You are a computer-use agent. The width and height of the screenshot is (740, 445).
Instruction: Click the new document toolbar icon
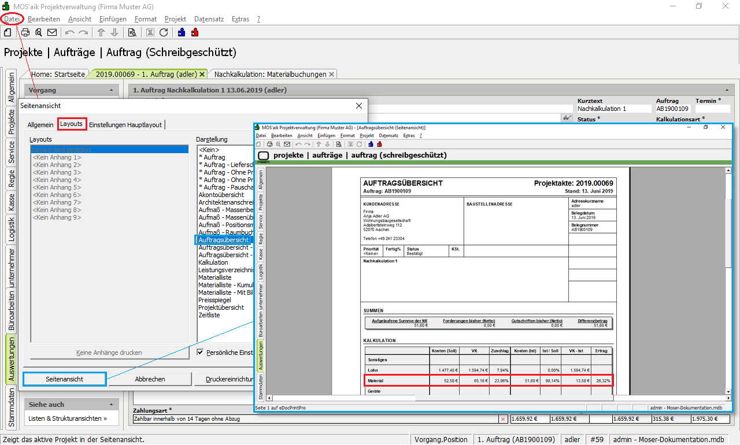(8, 32)
